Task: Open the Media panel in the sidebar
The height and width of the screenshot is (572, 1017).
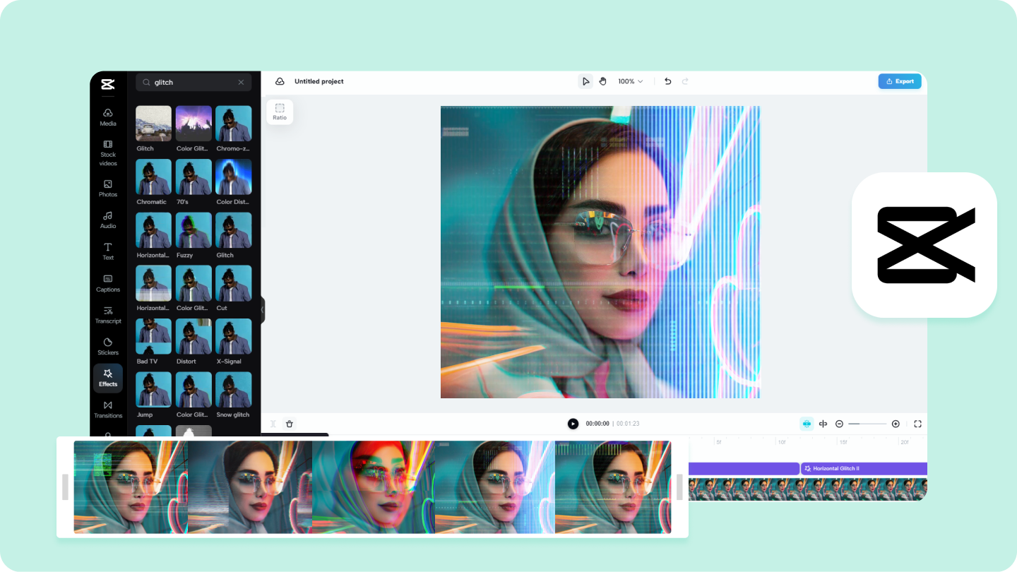Action: (107, 117)
